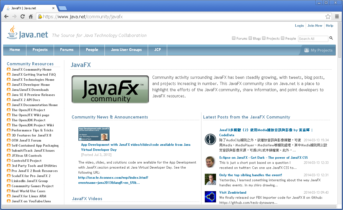Open the App Development with JavaFX article link

pos(136,147)
